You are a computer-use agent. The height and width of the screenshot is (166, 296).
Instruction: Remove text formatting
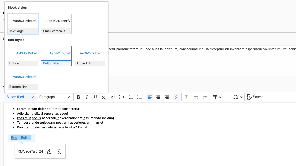(x=187, y=97)
